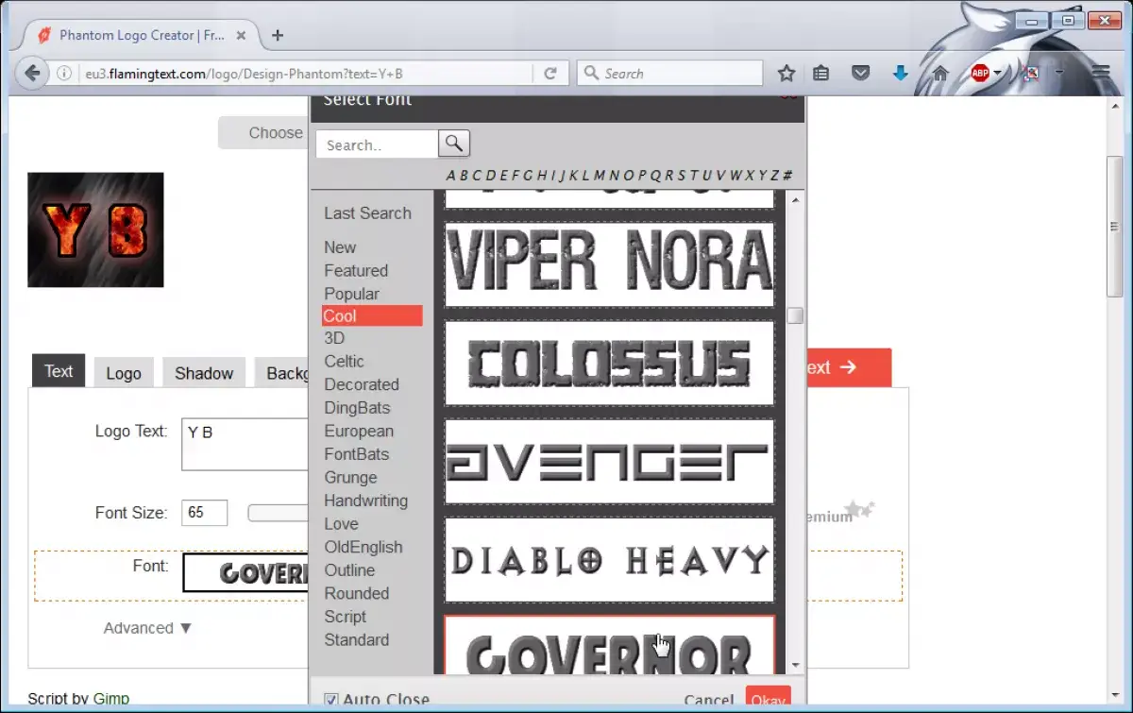Viewport: 1133px width, 713px height.
Task: Close the Phantom Logo Creator tab
Action: pyautogui.click(x=242, y=35)
